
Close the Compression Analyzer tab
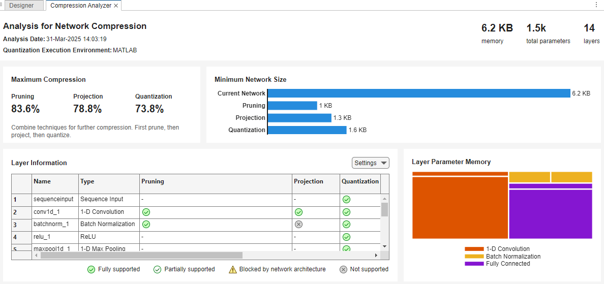pos(116,6)
